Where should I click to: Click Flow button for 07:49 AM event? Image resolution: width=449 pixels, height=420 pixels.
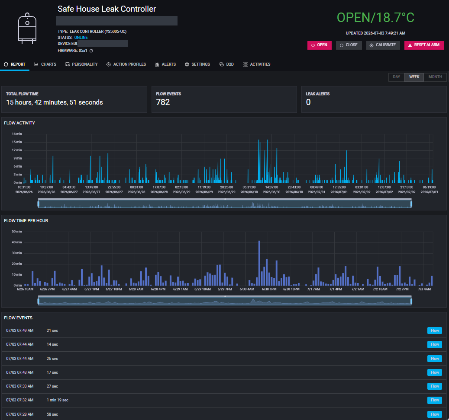tap(434, 331)
